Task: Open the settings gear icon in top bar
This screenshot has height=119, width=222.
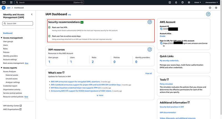Action: click(x=189, y=2)
